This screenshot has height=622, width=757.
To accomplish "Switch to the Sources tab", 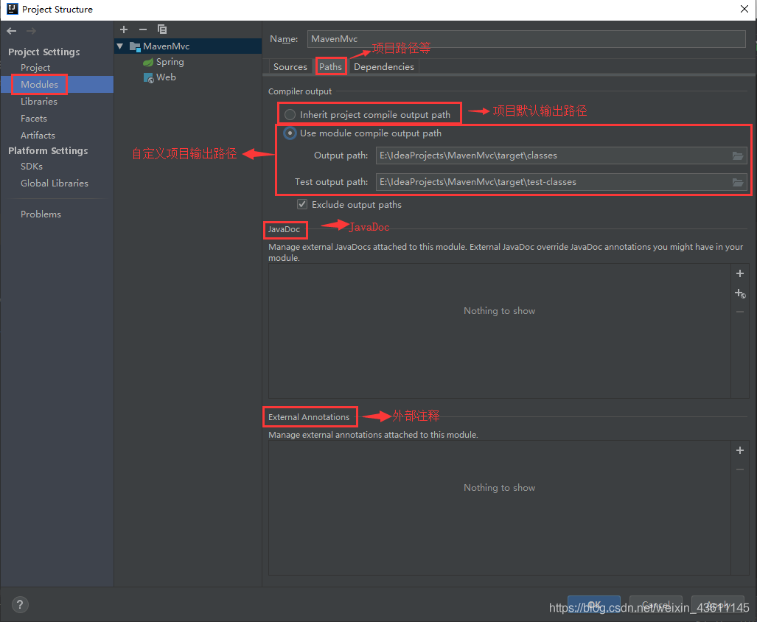I will pyautogui.click(x=290, y=66).
